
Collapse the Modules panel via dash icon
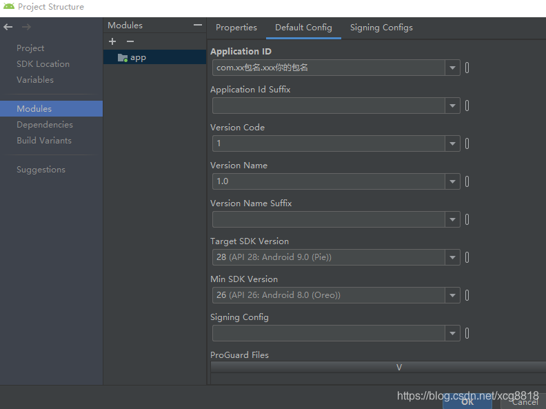198,25
